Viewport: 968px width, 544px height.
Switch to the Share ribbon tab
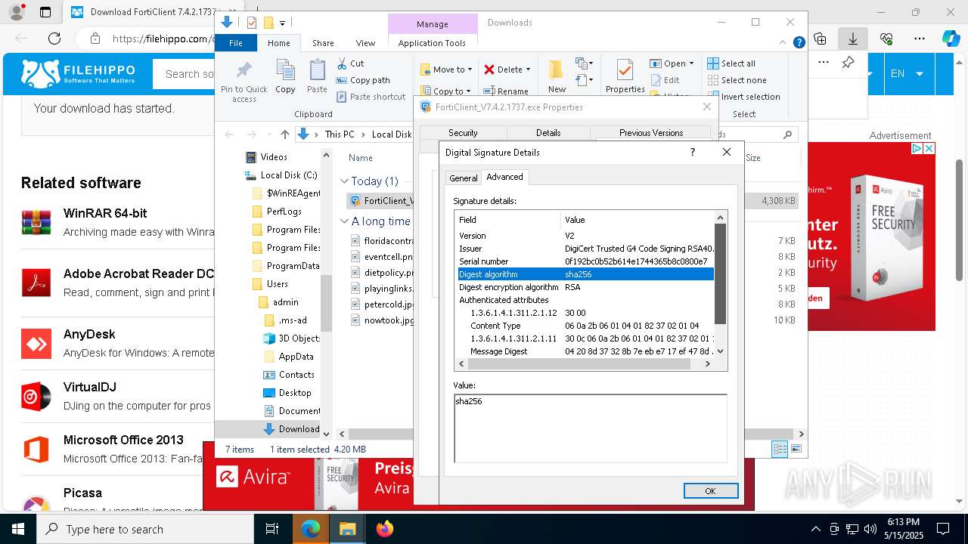(323, 43)
